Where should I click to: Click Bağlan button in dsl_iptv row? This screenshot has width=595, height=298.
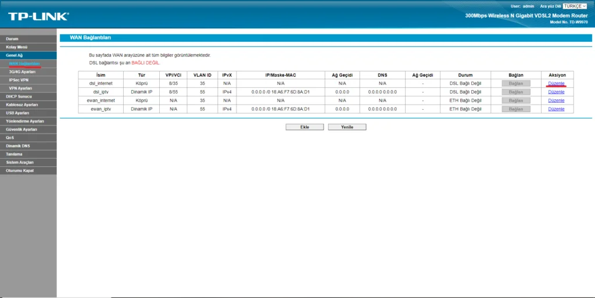(x=516, y=92)
